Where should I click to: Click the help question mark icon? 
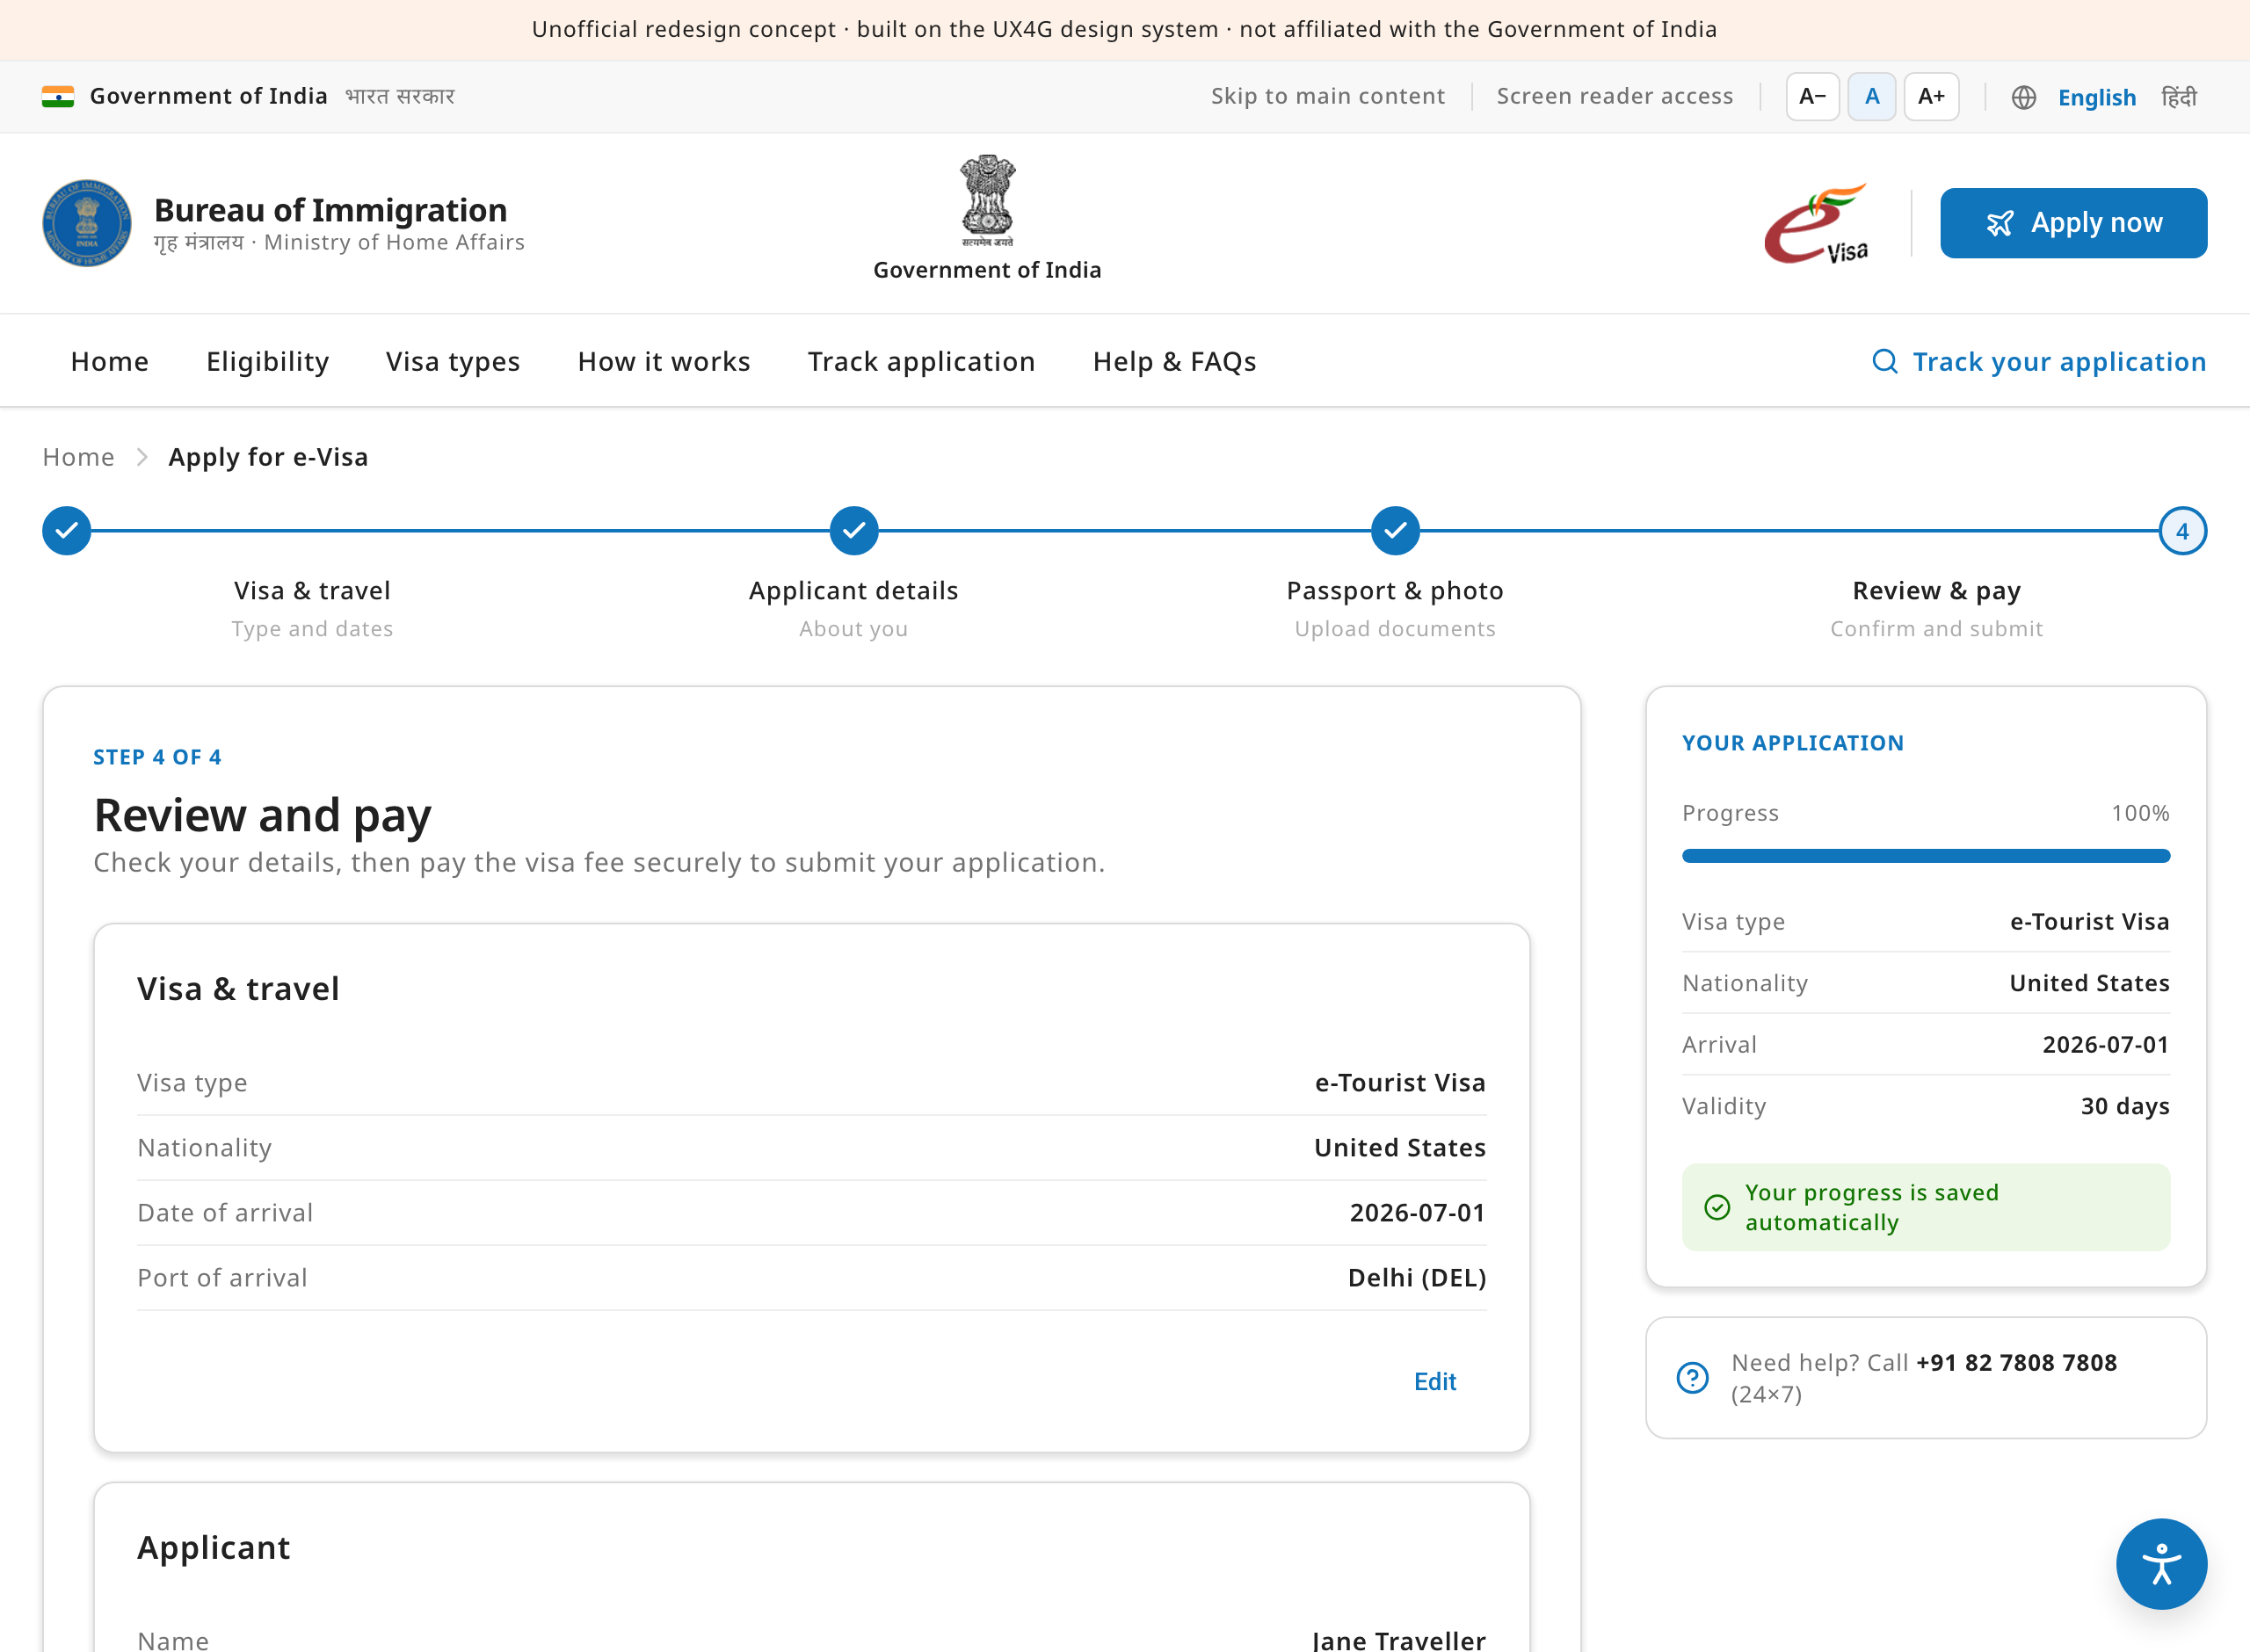(1692, 1378)
